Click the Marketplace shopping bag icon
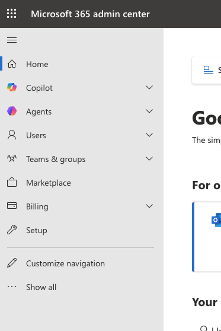Image resolution: width=221 pixels, height=331 pixels. click(x=12, y=182)
